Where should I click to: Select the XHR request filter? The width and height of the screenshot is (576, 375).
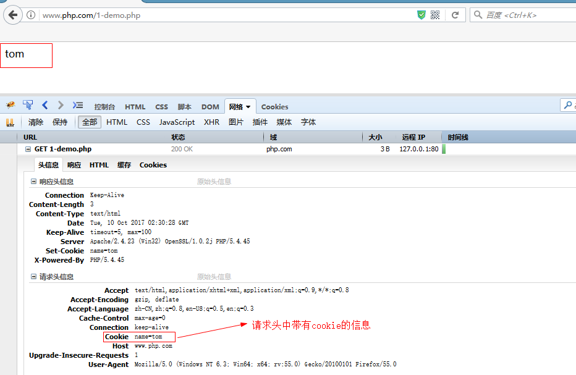point(211,122)
